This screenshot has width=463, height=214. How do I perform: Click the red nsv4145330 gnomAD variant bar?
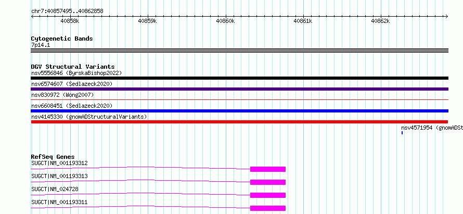239,122
